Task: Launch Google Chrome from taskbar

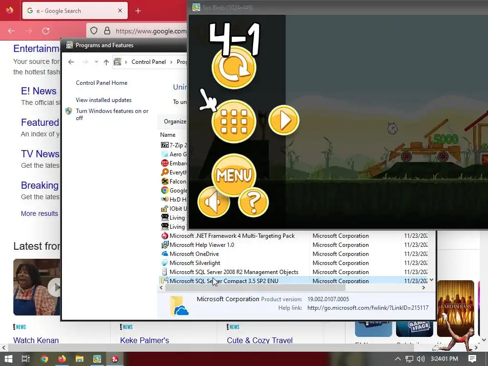Action: click(x=44, y=359)
